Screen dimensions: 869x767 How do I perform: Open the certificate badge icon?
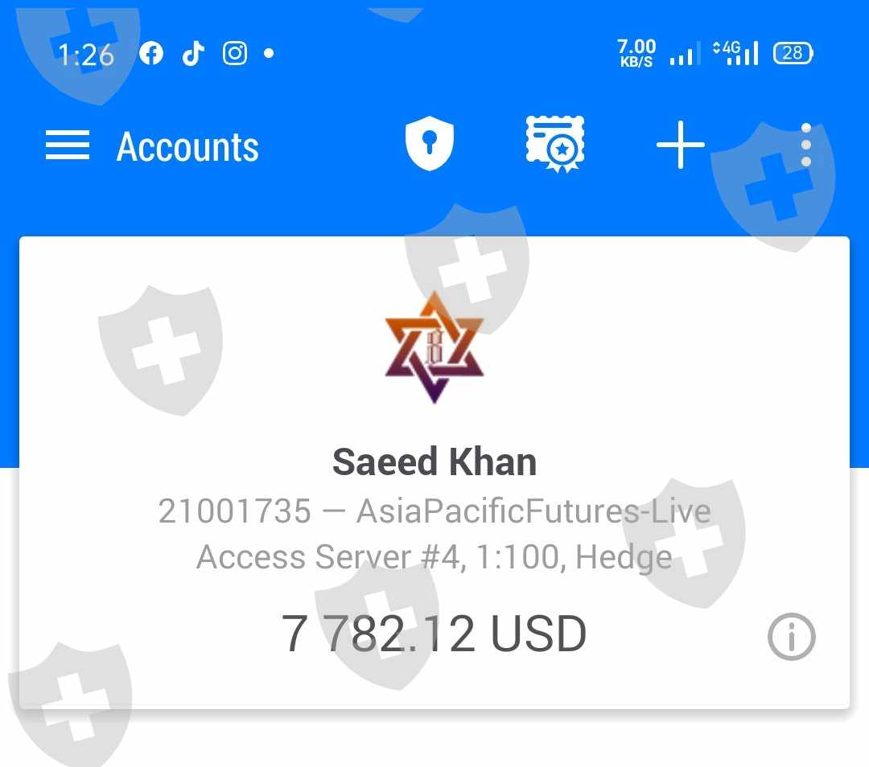[x=554, y=144]
